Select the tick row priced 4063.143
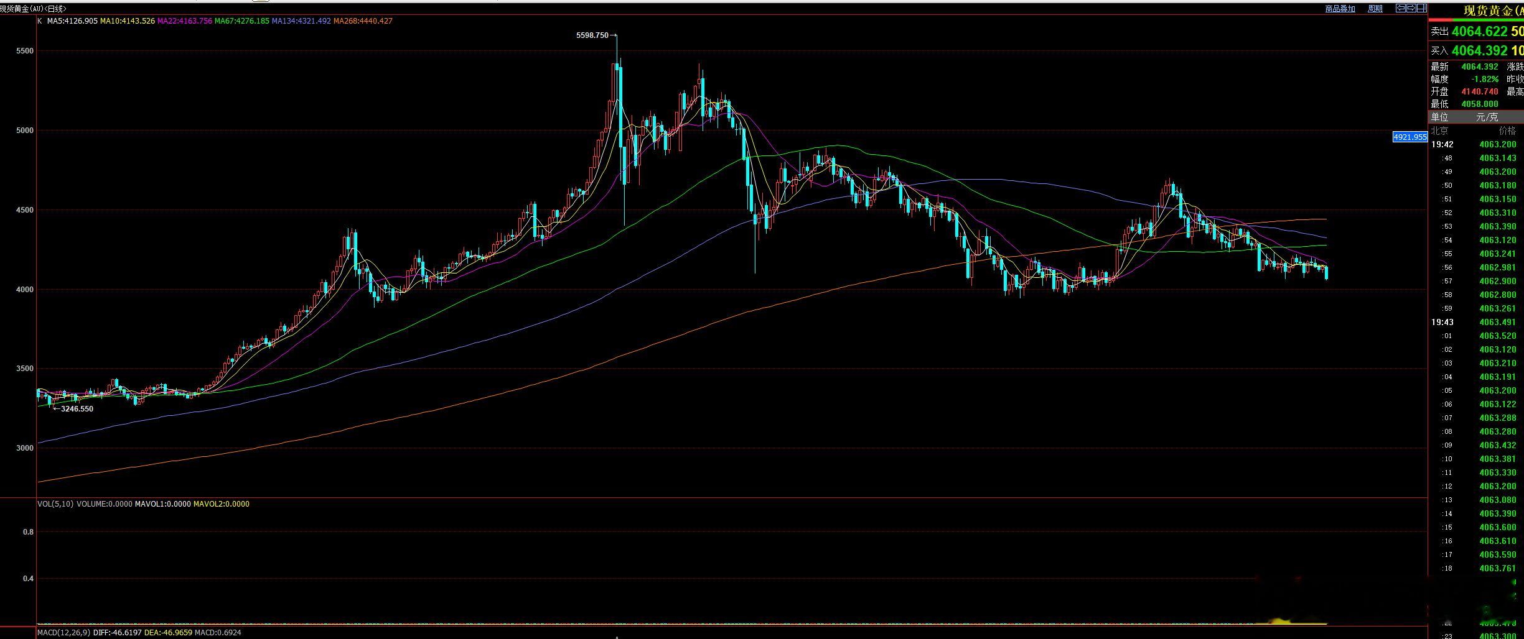Screen dimensions: 1524x639 pyautogui.click(x=1475, y=158)
